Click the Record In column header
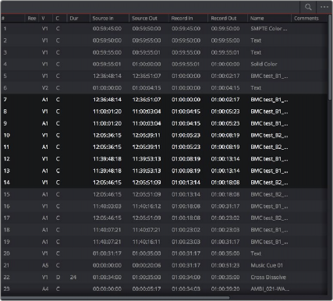This screenshot has width=333, height=301. click(182, 19)
